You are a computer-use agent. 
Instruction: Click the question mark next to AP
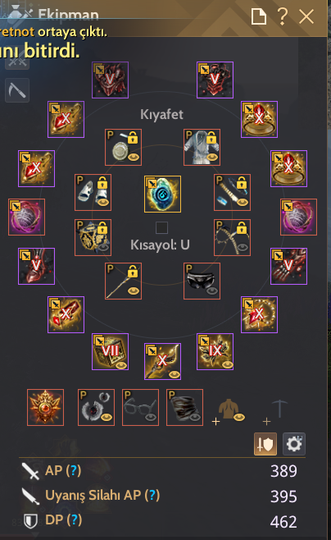click(x=73, y=470)
